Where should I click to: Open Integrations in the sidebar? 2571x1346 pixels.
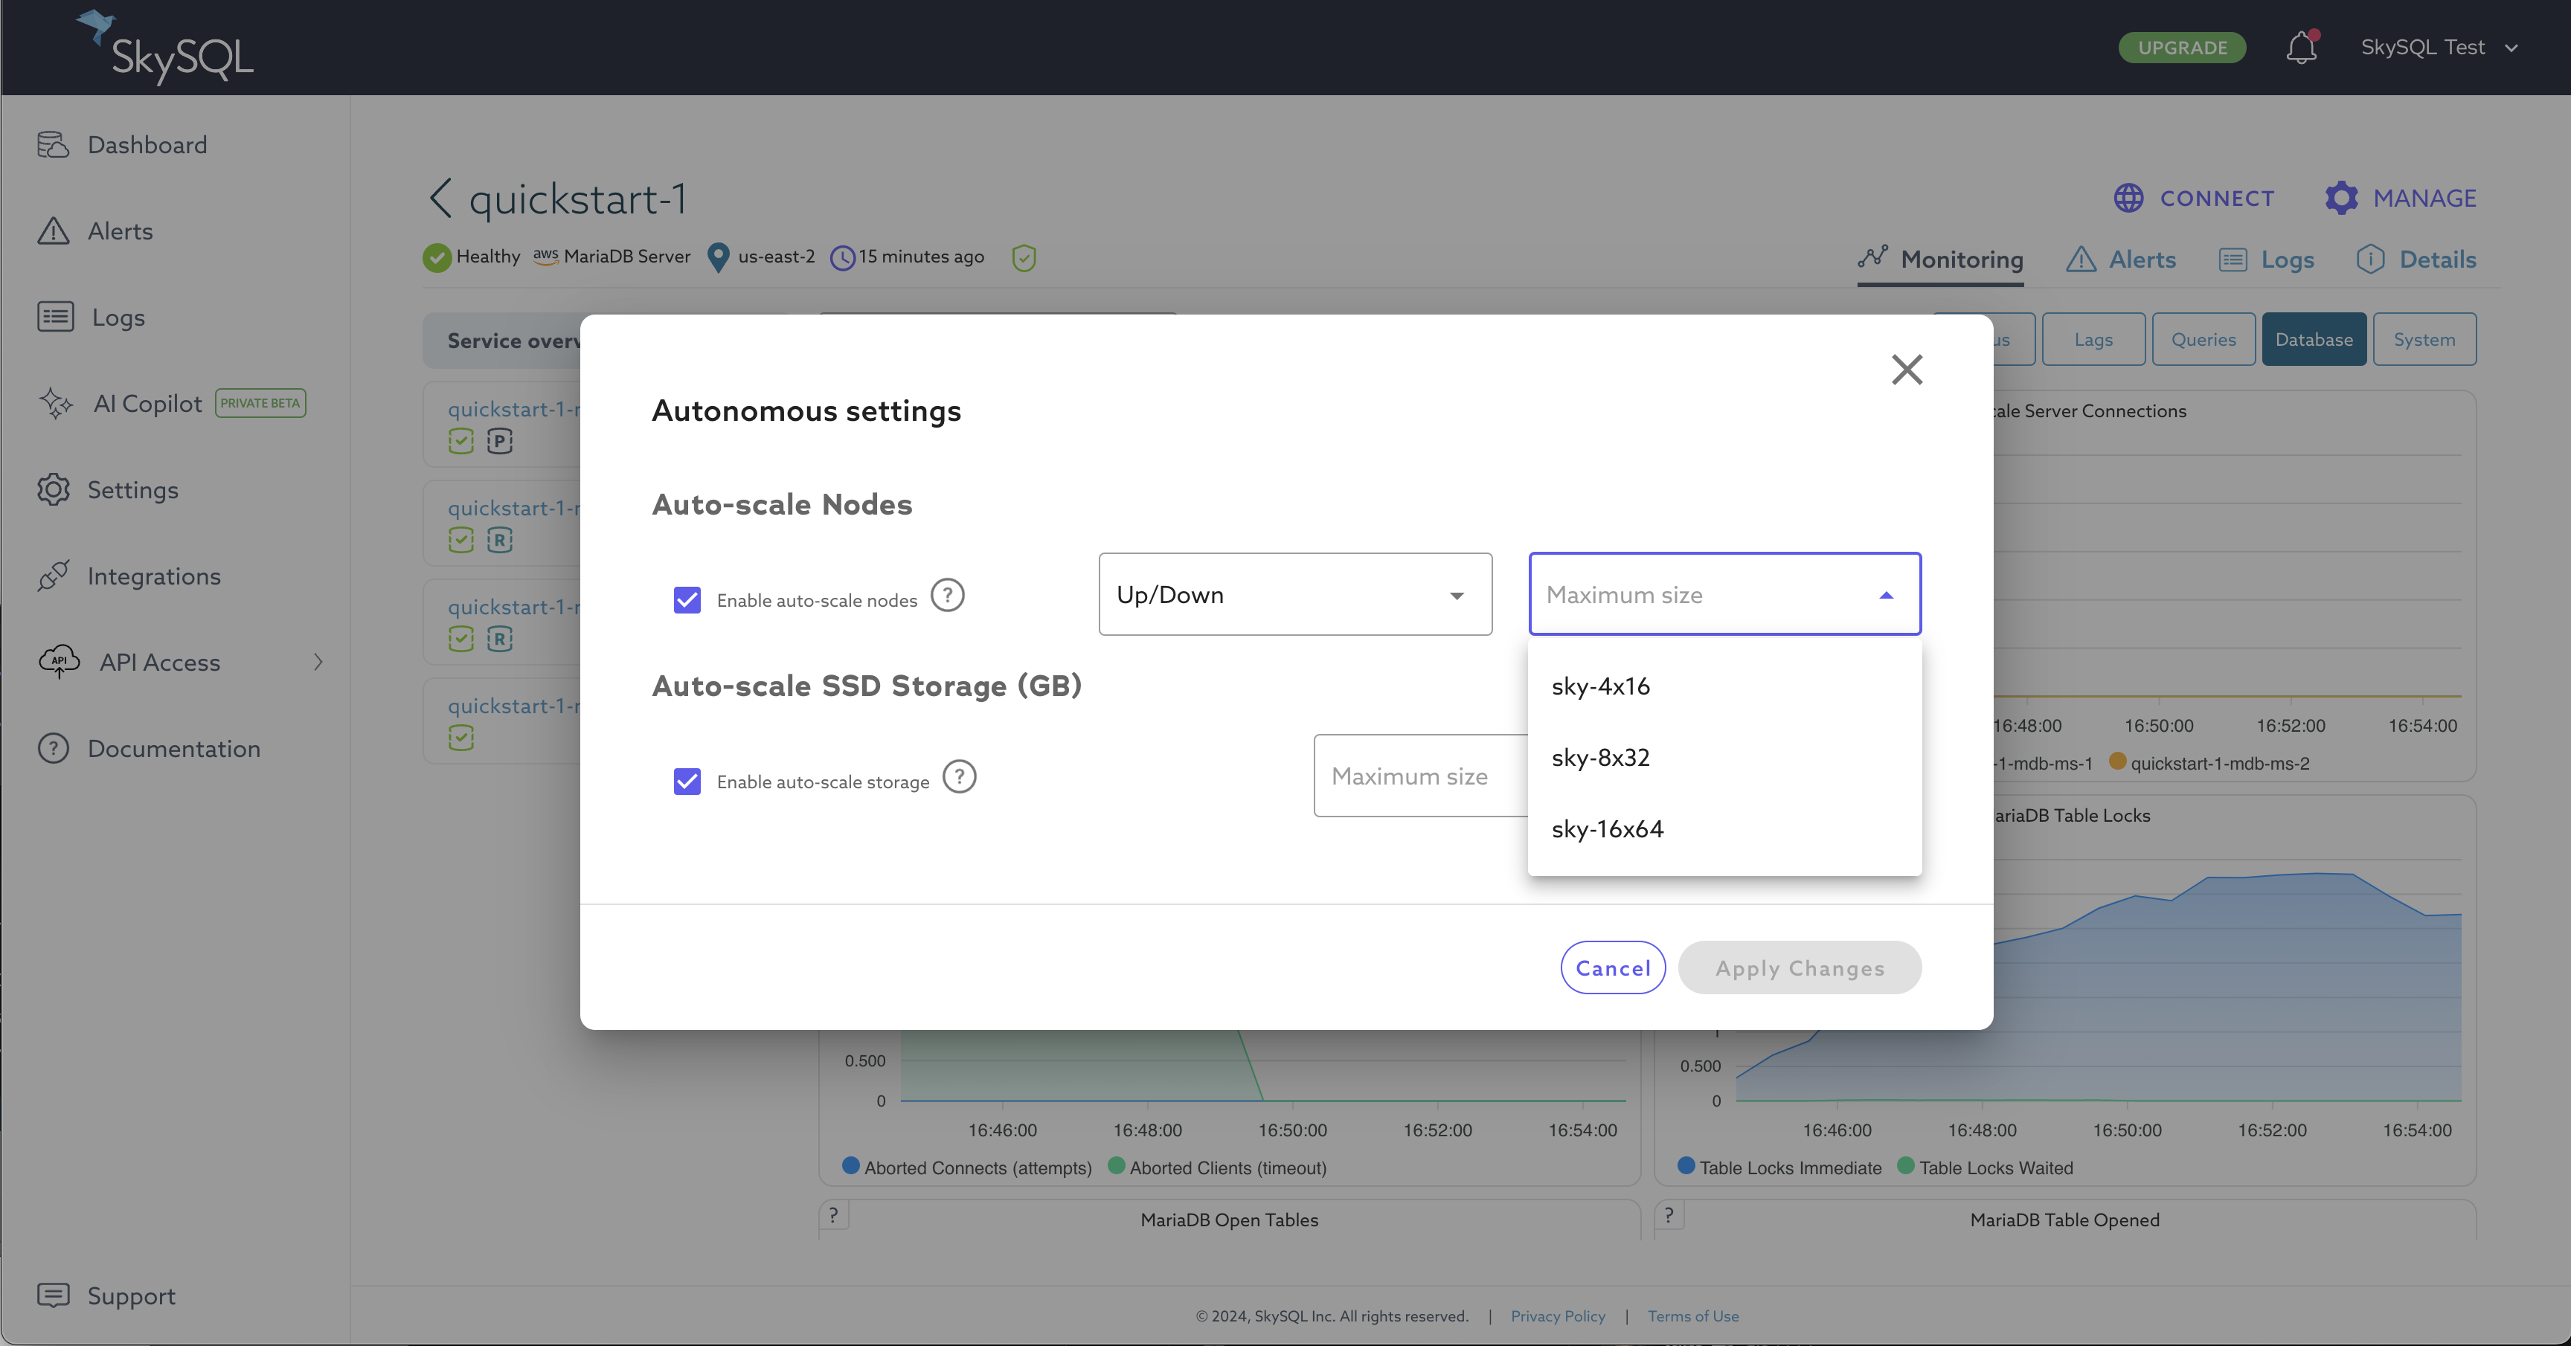pos(154,576)
